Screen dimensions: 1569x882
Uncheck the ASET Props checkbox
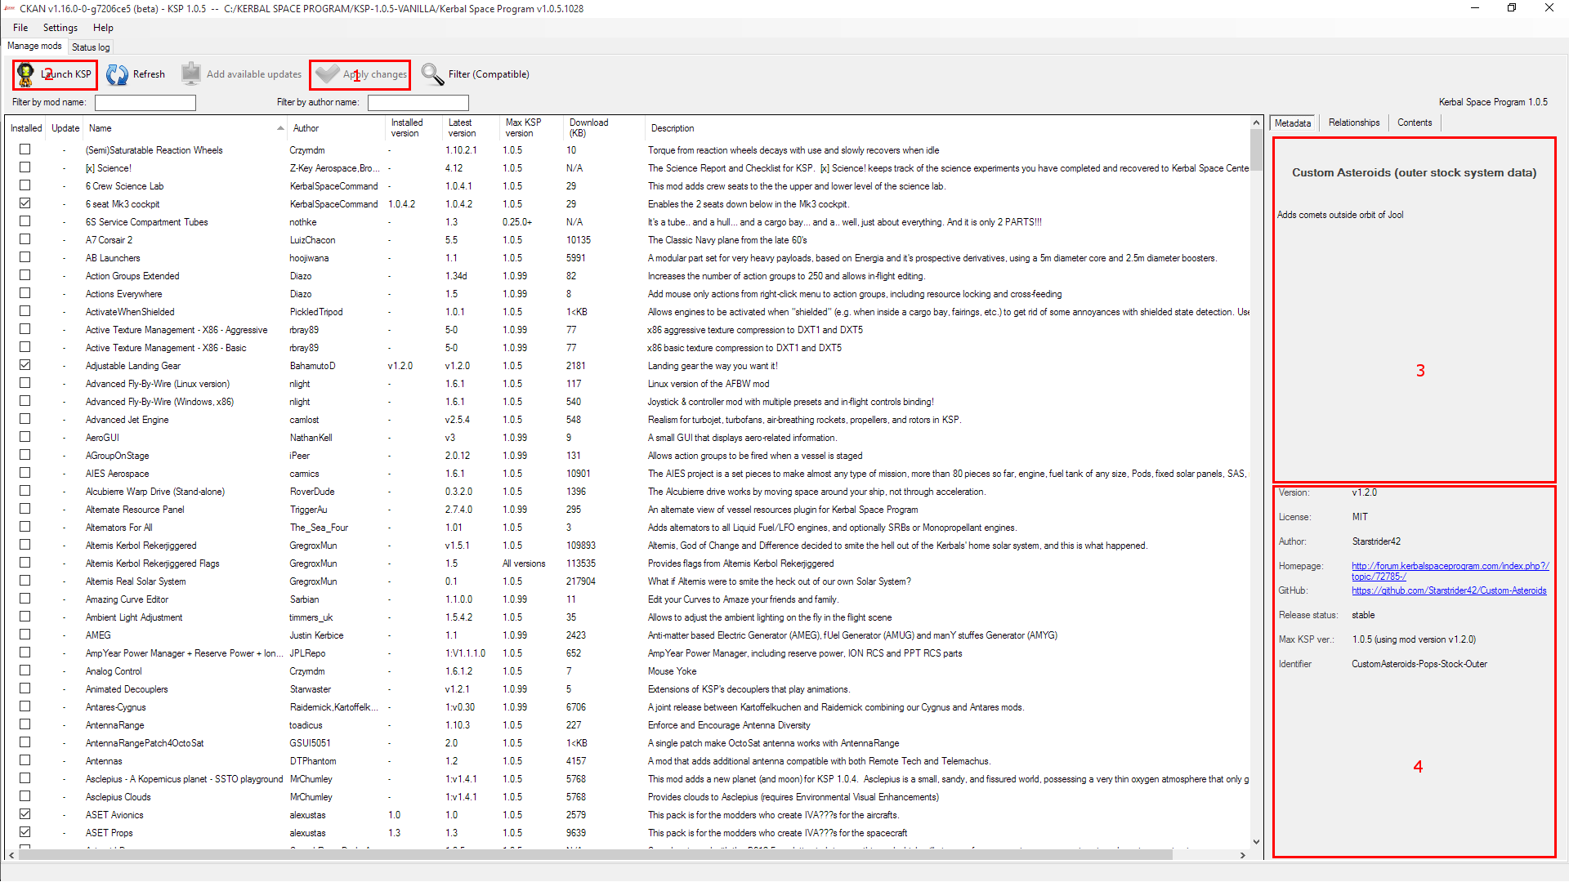tap(25, 832)
